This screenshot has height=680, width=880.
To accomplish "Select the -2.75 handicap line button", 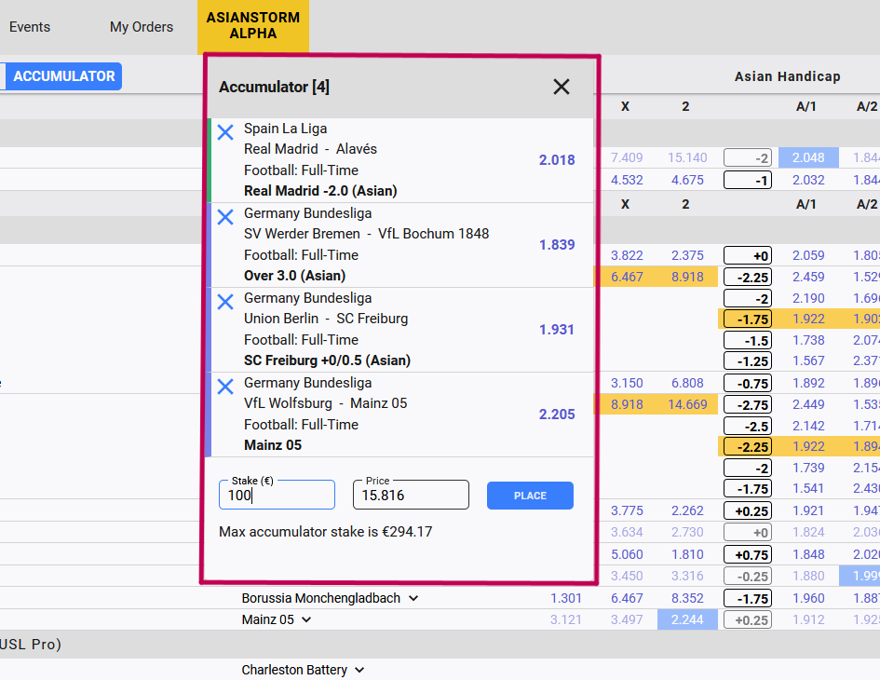I will click(x=748, y=404).
